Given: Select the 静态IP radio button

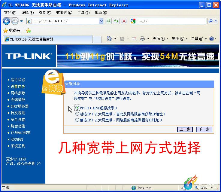Looking at the screenshot, I should coord(77,120).
